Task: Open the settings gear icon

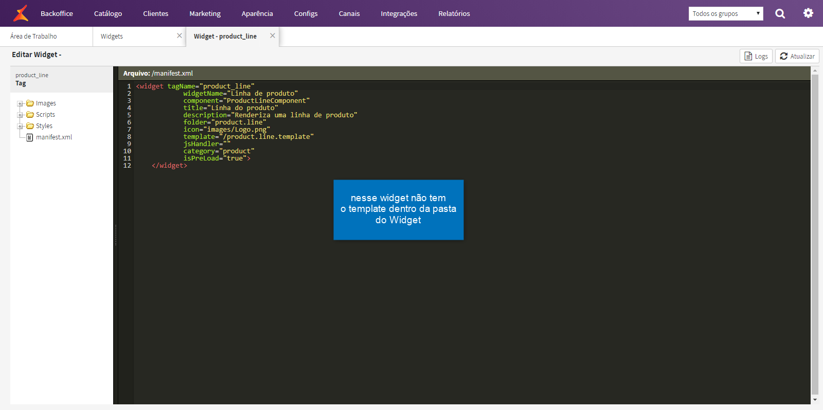Action: (x=808, y=13)
